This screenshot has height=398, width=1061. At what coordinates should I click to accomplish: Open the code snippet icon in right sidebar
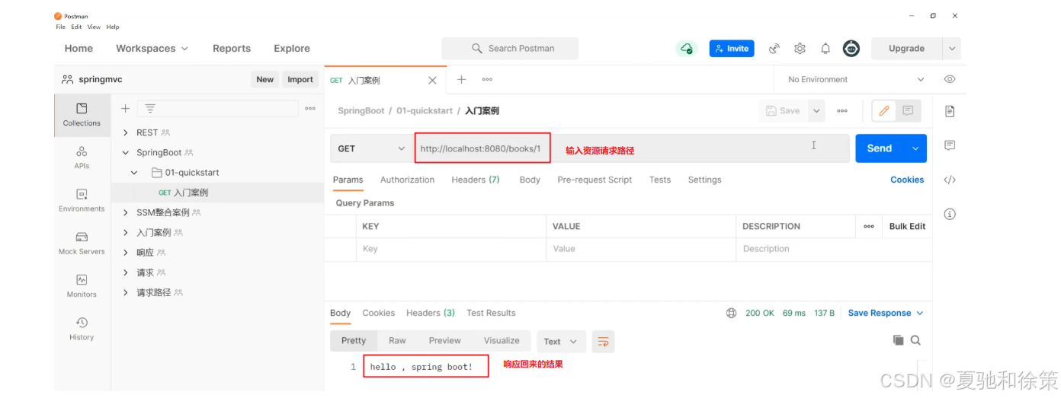pyautogui.click(x=950, y=180)
